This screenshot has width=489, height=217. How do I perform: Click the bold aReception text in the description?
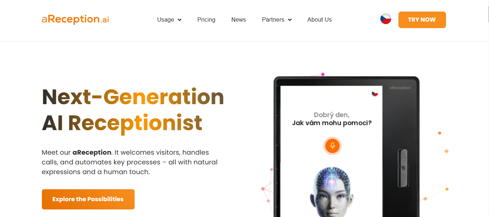pyautogui.click(x=92, y=152)
